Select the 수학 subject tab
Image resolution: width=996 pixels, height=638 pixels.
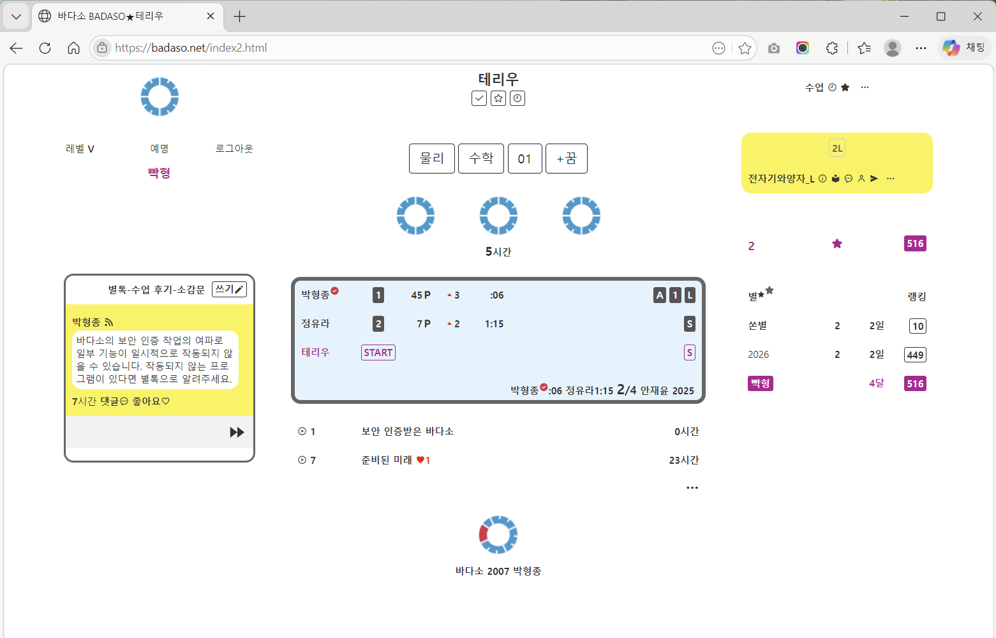coord(481,158)
